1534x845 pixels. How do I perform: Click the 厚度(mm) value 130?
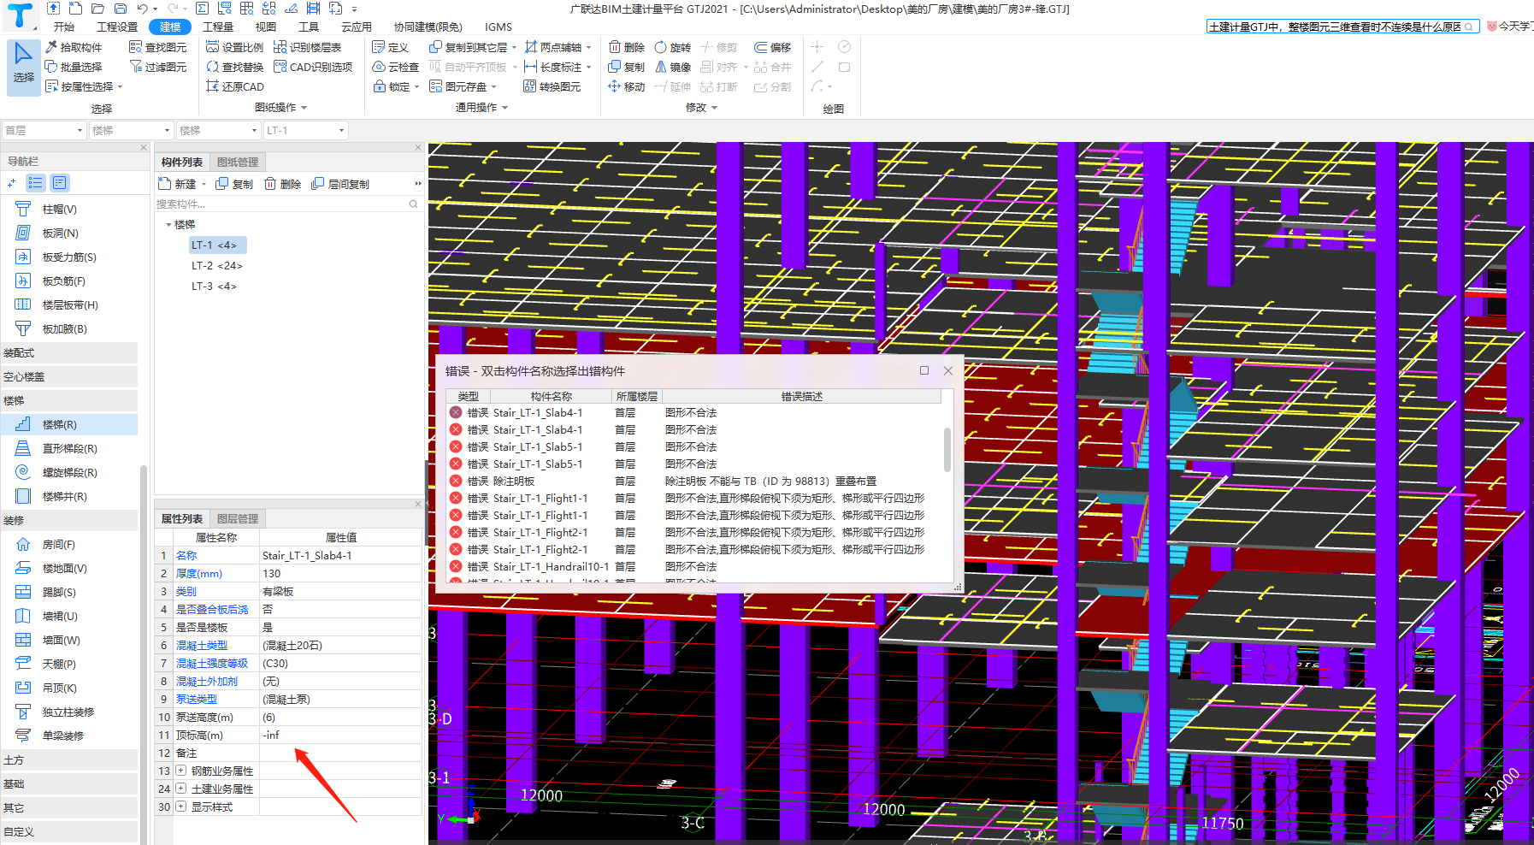coord(340,573)
